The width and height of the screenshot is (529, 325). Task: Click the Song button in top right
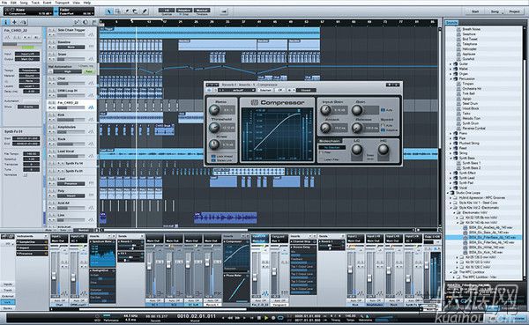tap(495, 11)
